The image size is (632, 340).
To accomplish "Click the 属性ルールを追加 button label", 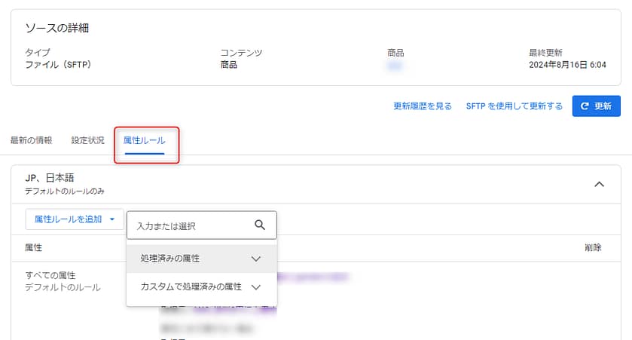I will click(x=68, y=219).
